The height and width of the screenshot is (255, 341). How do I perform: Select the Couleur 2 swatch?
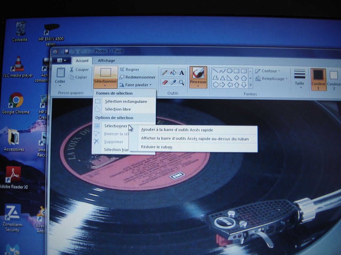[x=334, y=79]
